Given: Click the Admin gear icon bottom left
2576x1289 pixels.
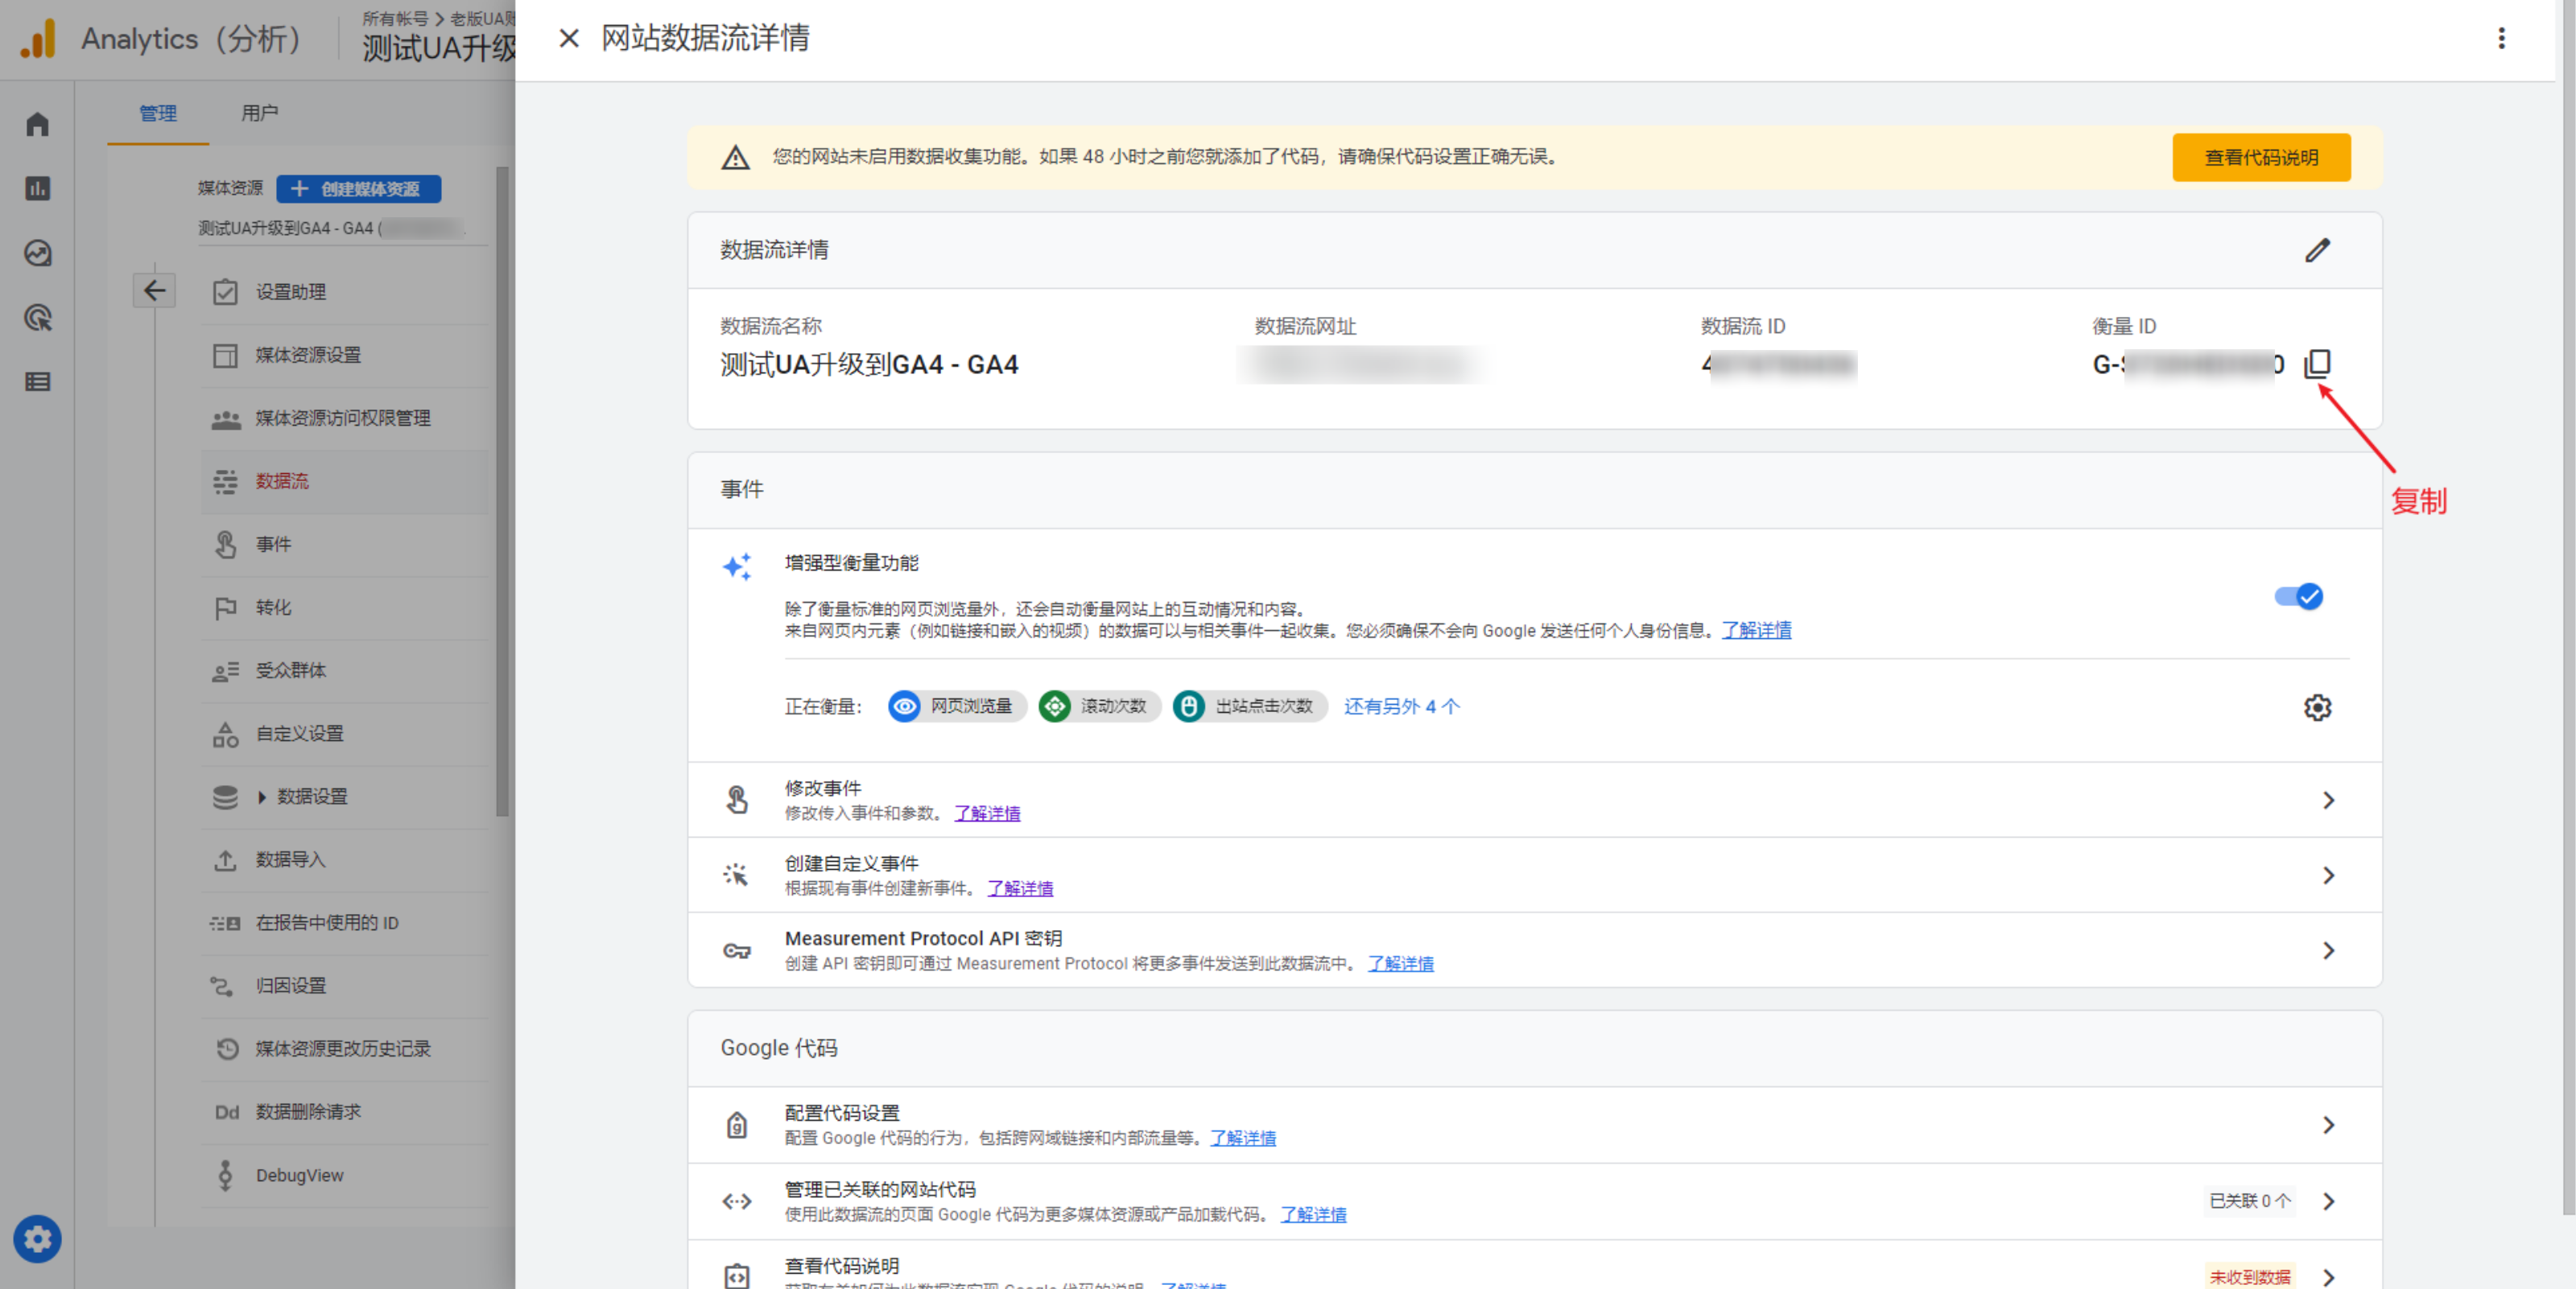Looking at the screenshot, I should (x=38, y=1239).
